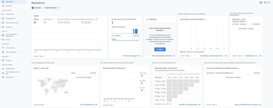Select the Neue Nutzer metric tab
Viewport: 273px width, 108px height.
point(48,21)
